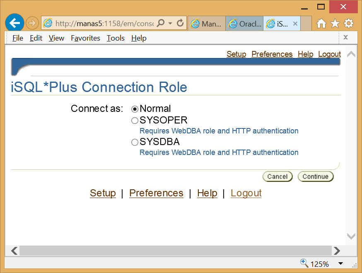Open the Favorites menu
This screenshot has height=273, width=362.
[85, 38]
